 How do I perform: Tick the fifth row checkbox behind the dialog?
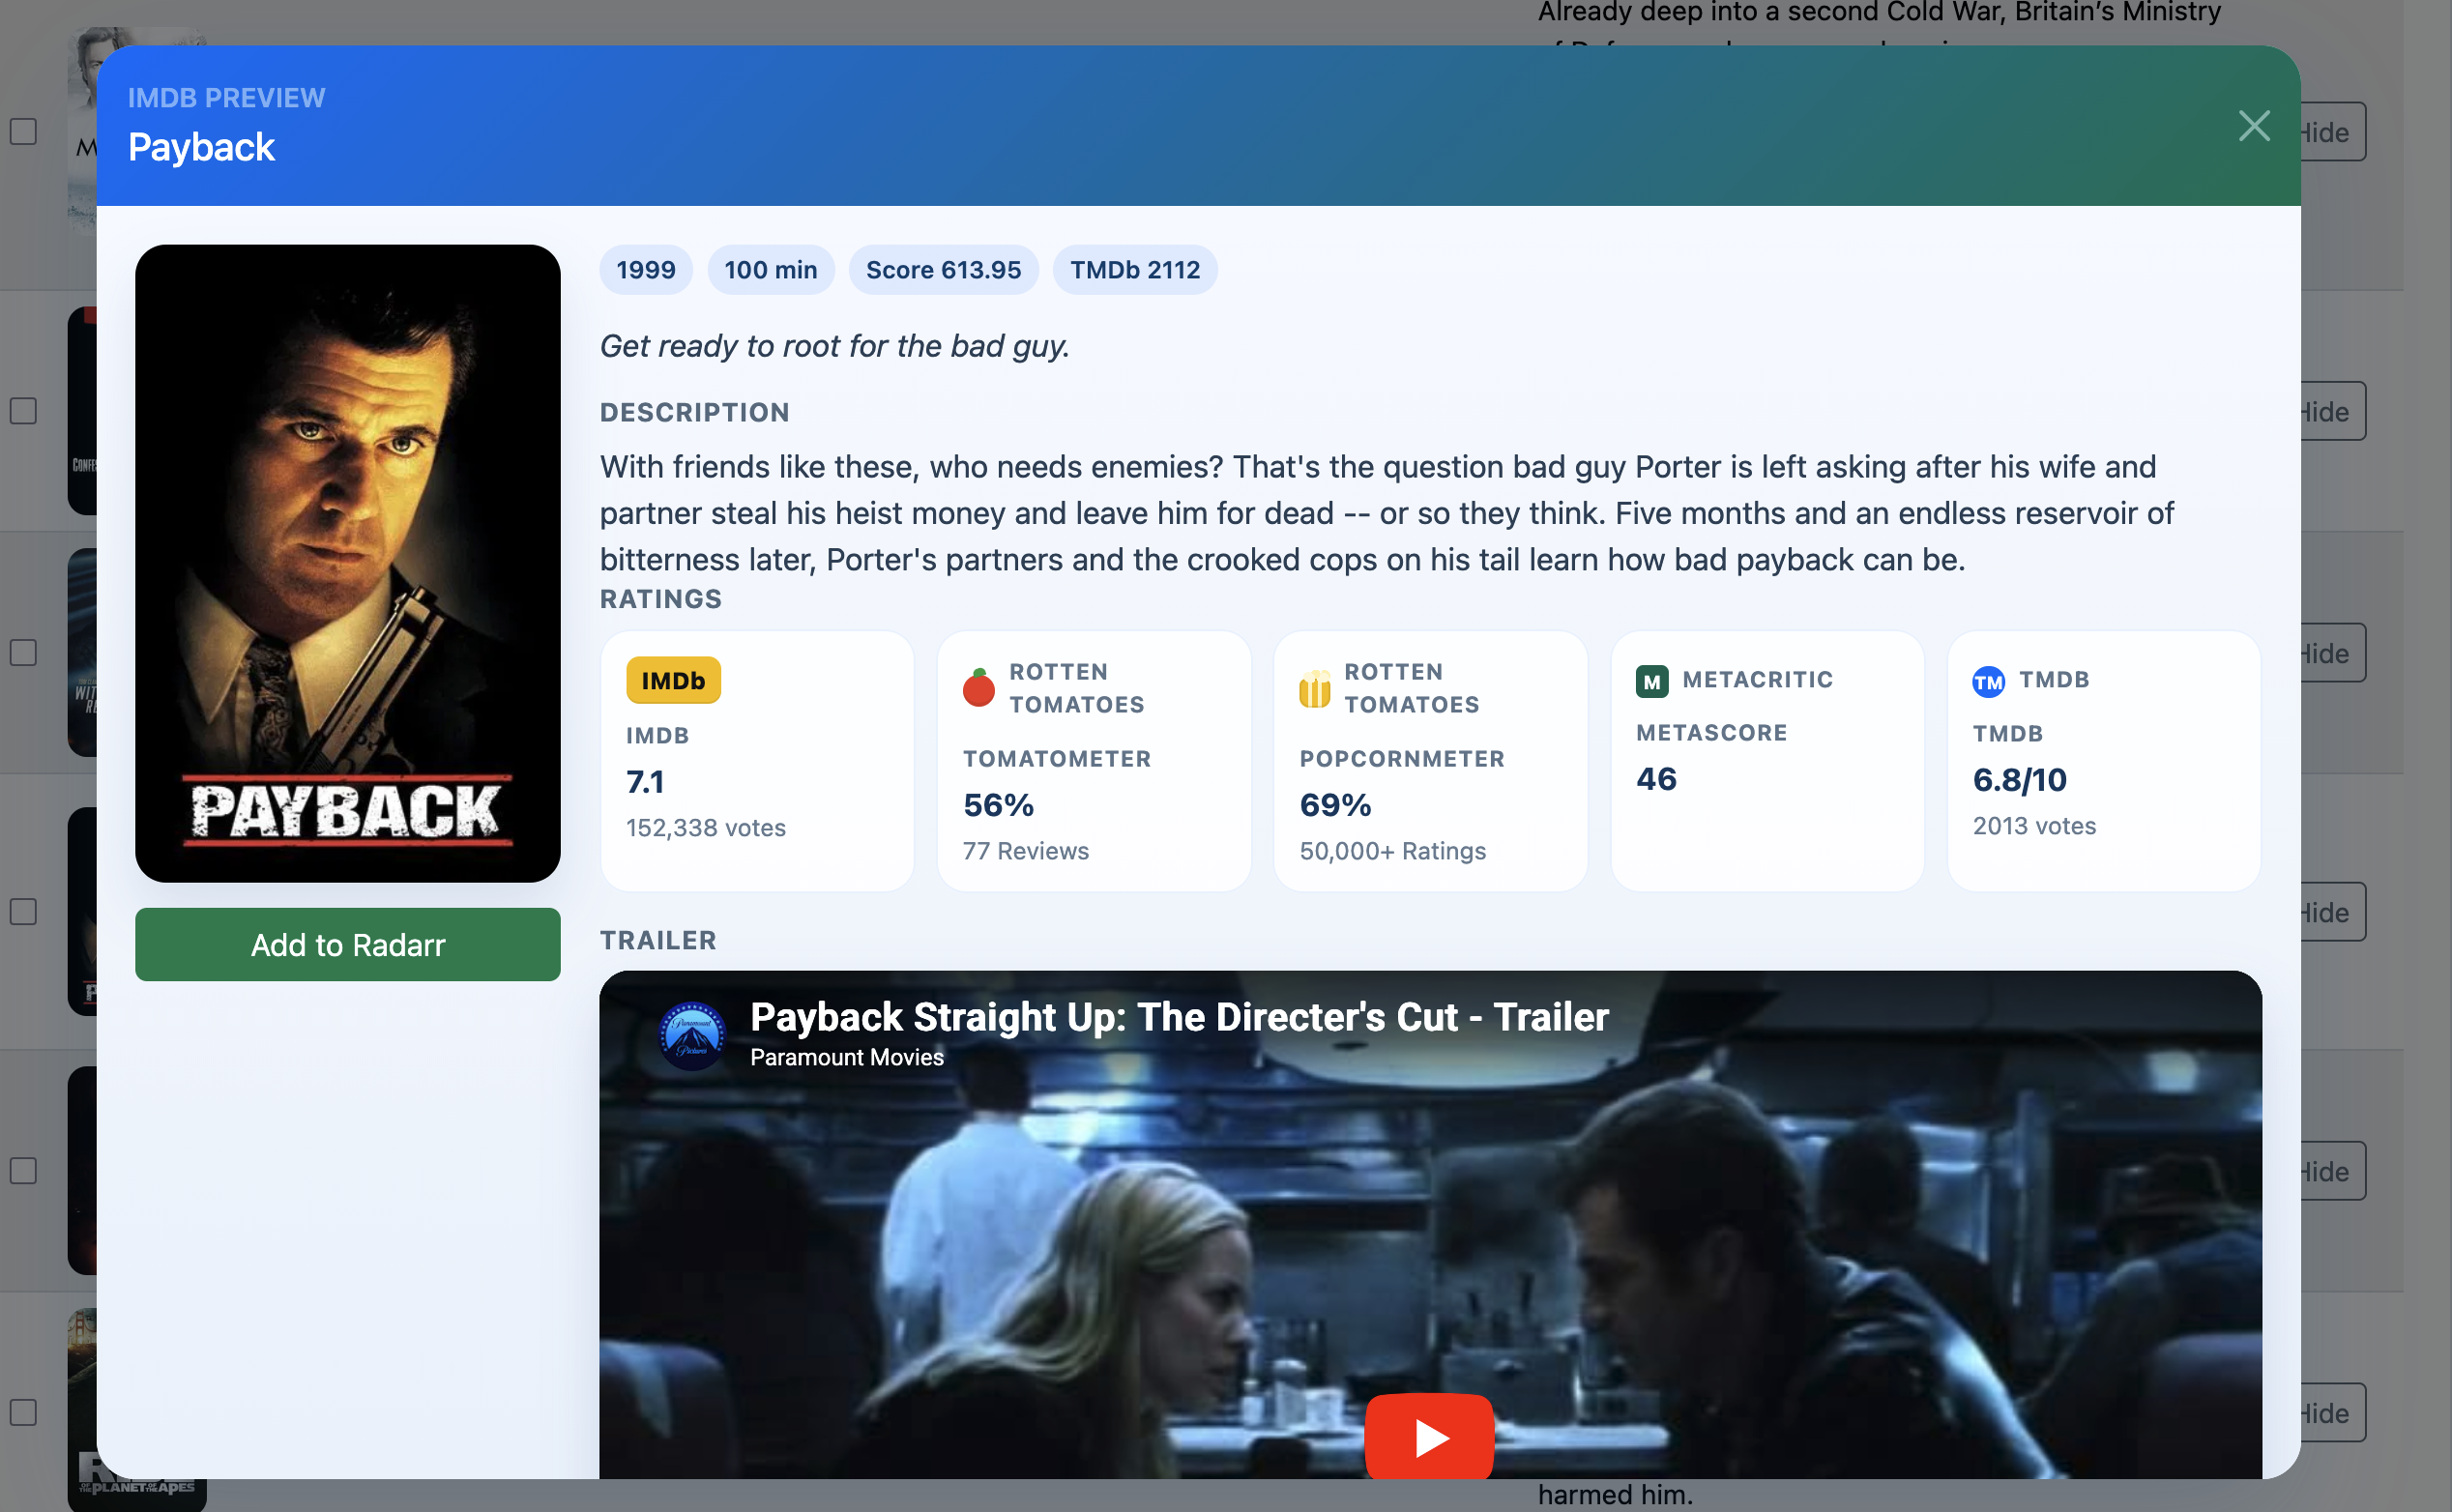coord(24,1171)
